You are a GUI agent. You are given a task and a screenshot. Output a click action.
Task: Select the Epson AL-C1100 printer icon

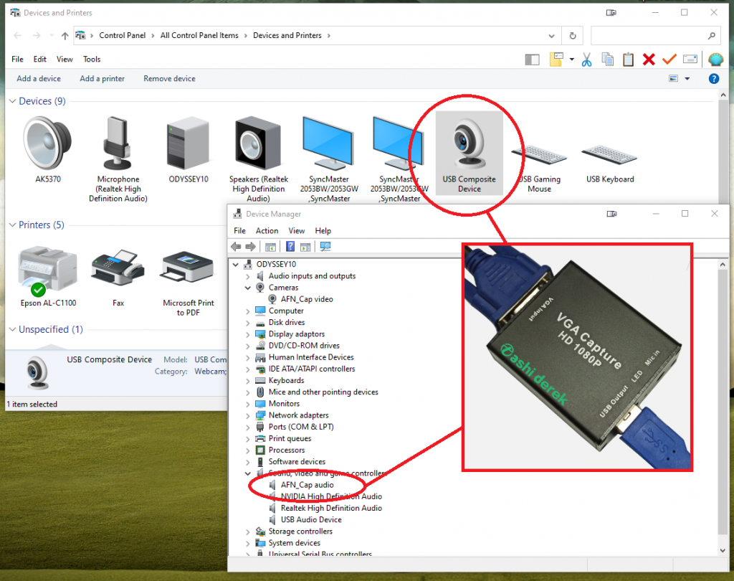[x=48, y=270]
